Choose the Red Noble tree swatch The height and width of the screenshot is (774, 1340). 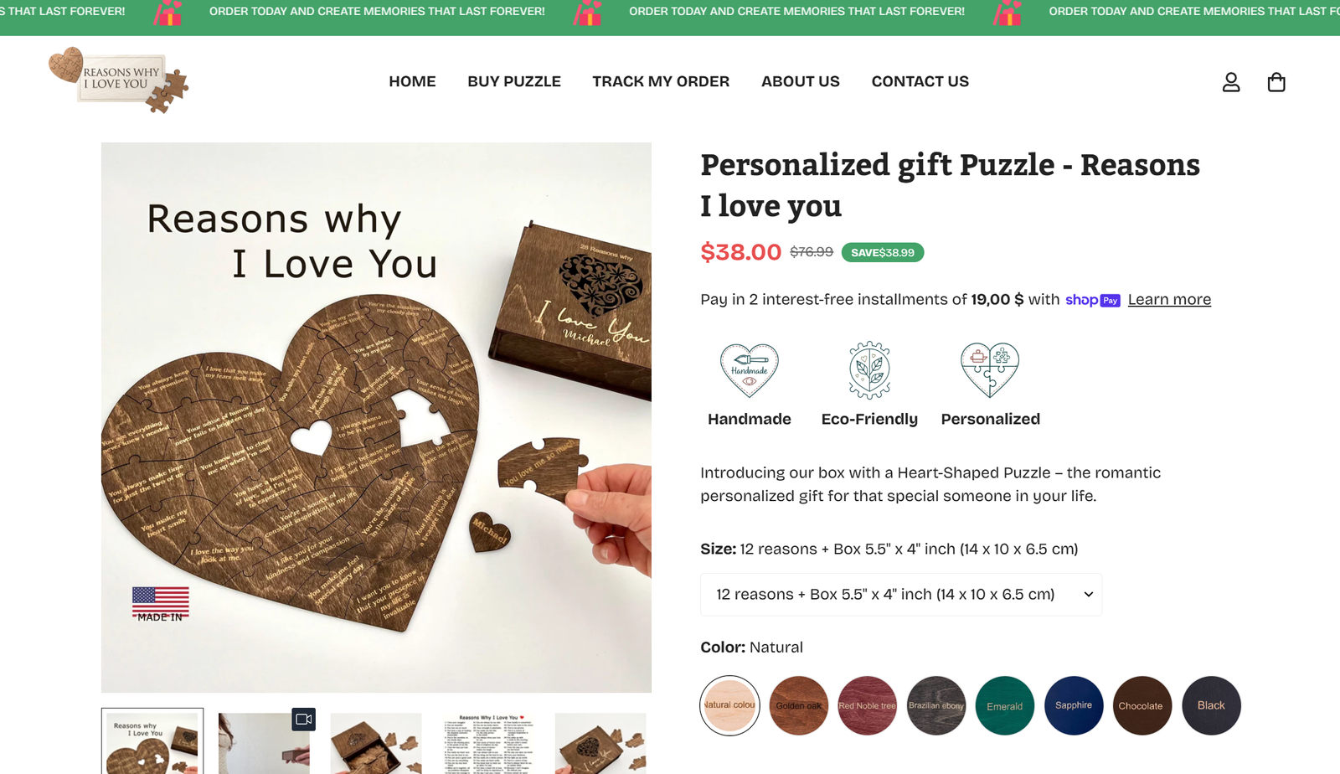(867, 705)
